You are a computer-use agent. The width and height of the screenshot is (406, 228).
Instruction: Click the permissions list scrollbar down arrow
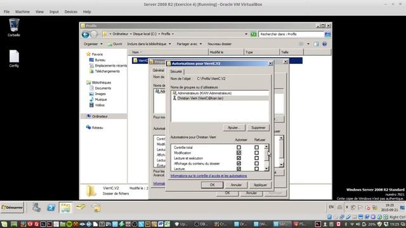[x=266, y=168]
